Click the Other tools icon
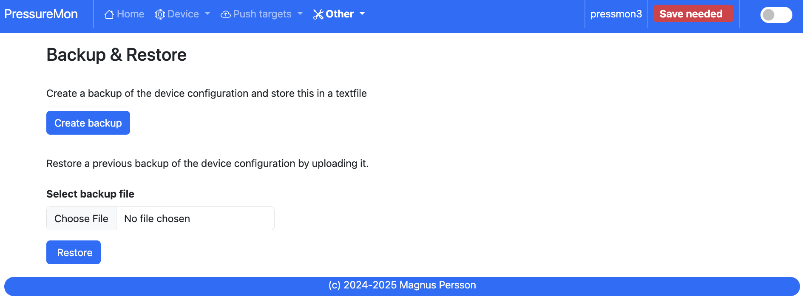 tap(318, 14)
